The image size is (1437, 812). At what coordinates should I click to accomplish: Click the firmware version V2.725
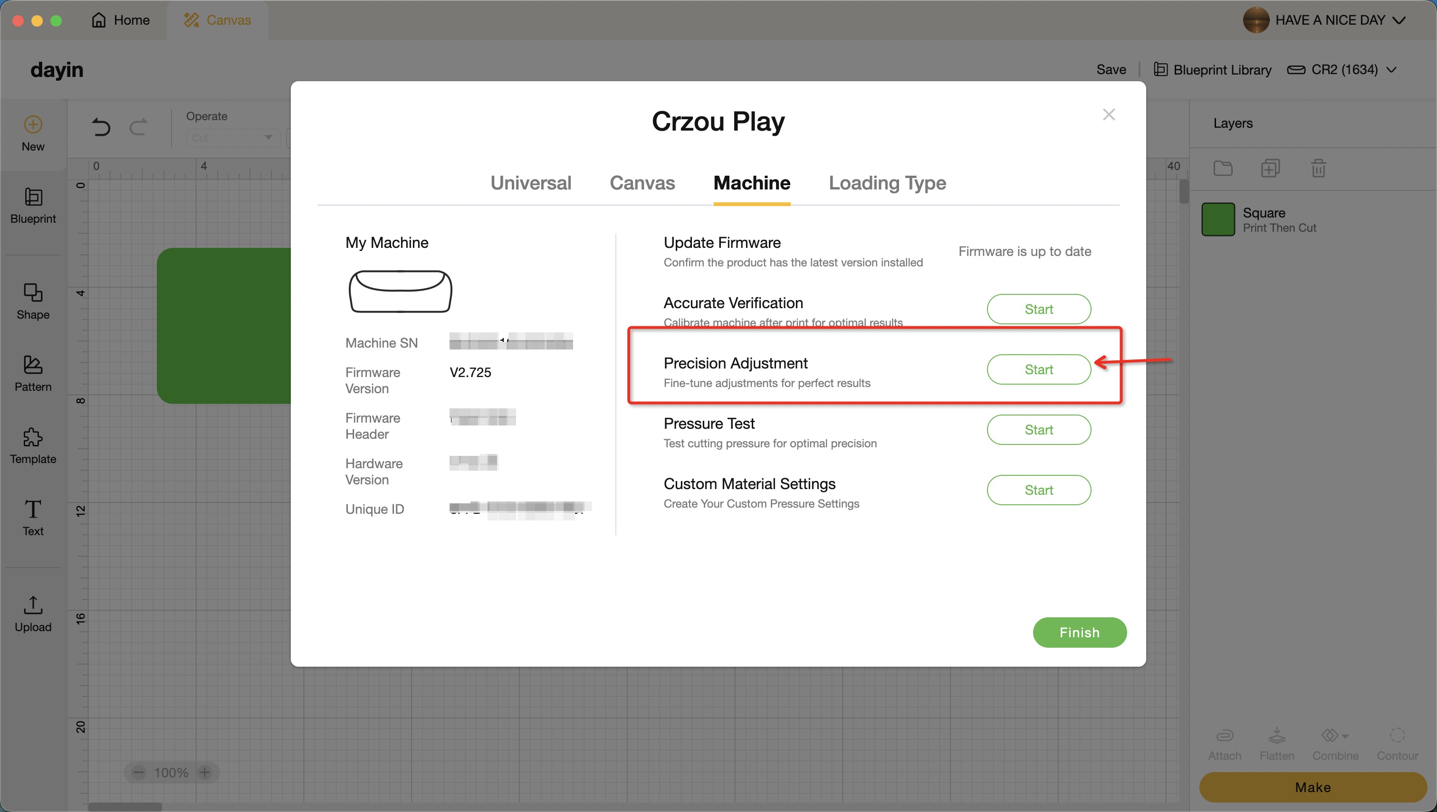tap(470, 373)
